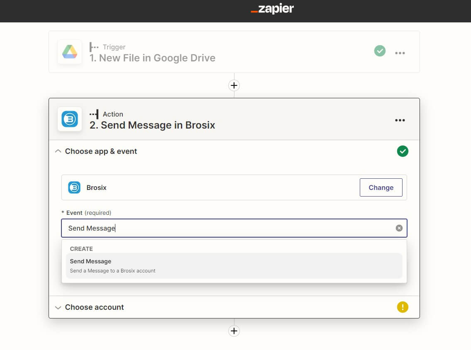Click 'Send a Message to a Brosix account' description
This screenshot has width=471, height=350.
112,270
